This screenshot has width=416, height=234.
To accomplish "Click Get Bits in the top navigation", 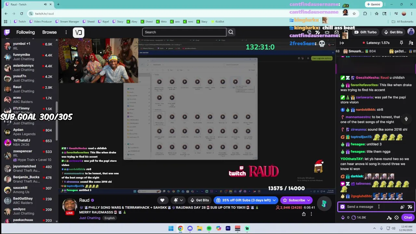I will click(393, 32).
